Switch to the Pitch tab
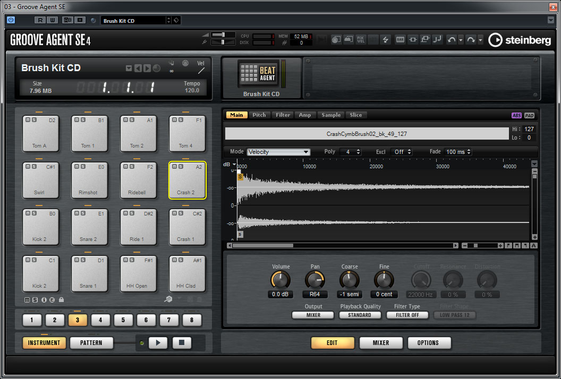 (259, 115)
